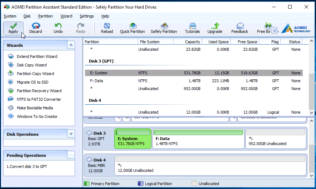Select the F: Data partition row
The width and height of the screenshot is (316, 189).
coord(194,81)
